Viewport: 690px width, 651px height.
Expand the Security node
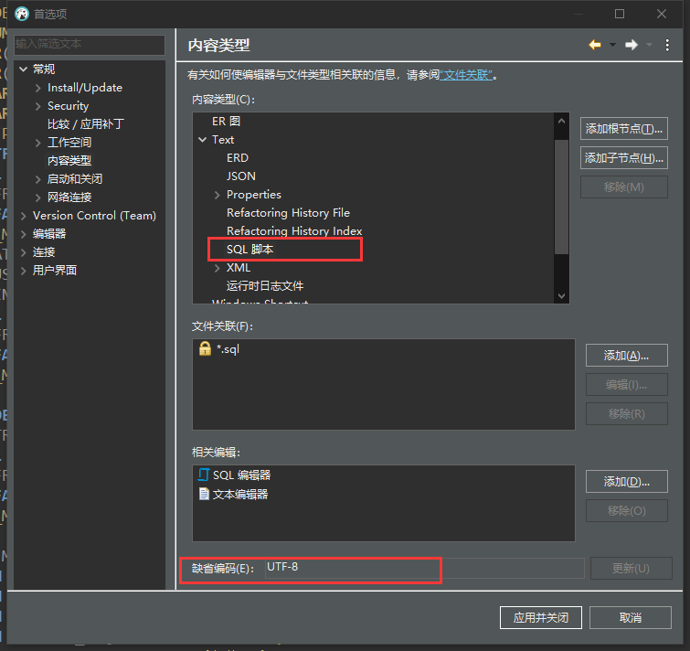[x=37, y=106]
